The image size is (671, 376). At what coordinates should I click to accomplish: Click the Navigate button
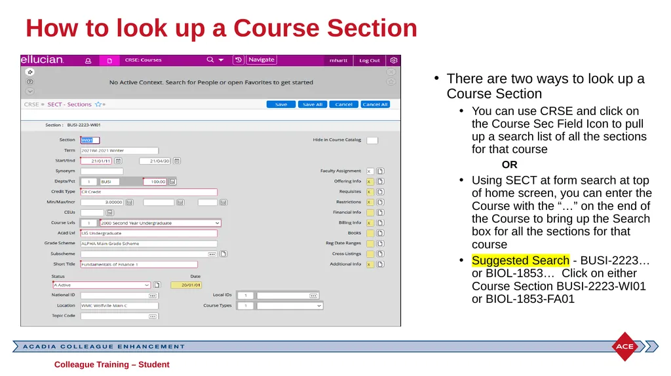click(x=261, y=60)
